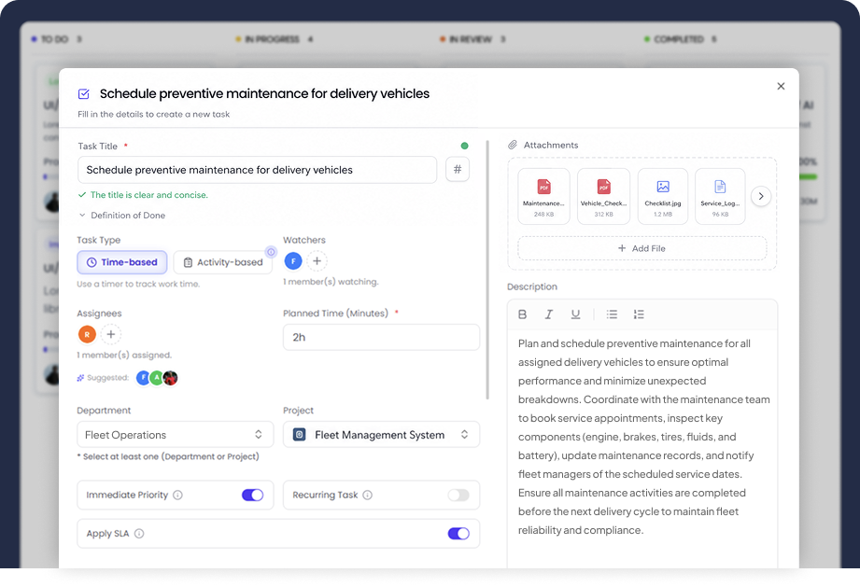Click info badge on Activity-based option
The width and height of the screenshot is (860, 587).
pyautogui.click(x=271, y=252)
